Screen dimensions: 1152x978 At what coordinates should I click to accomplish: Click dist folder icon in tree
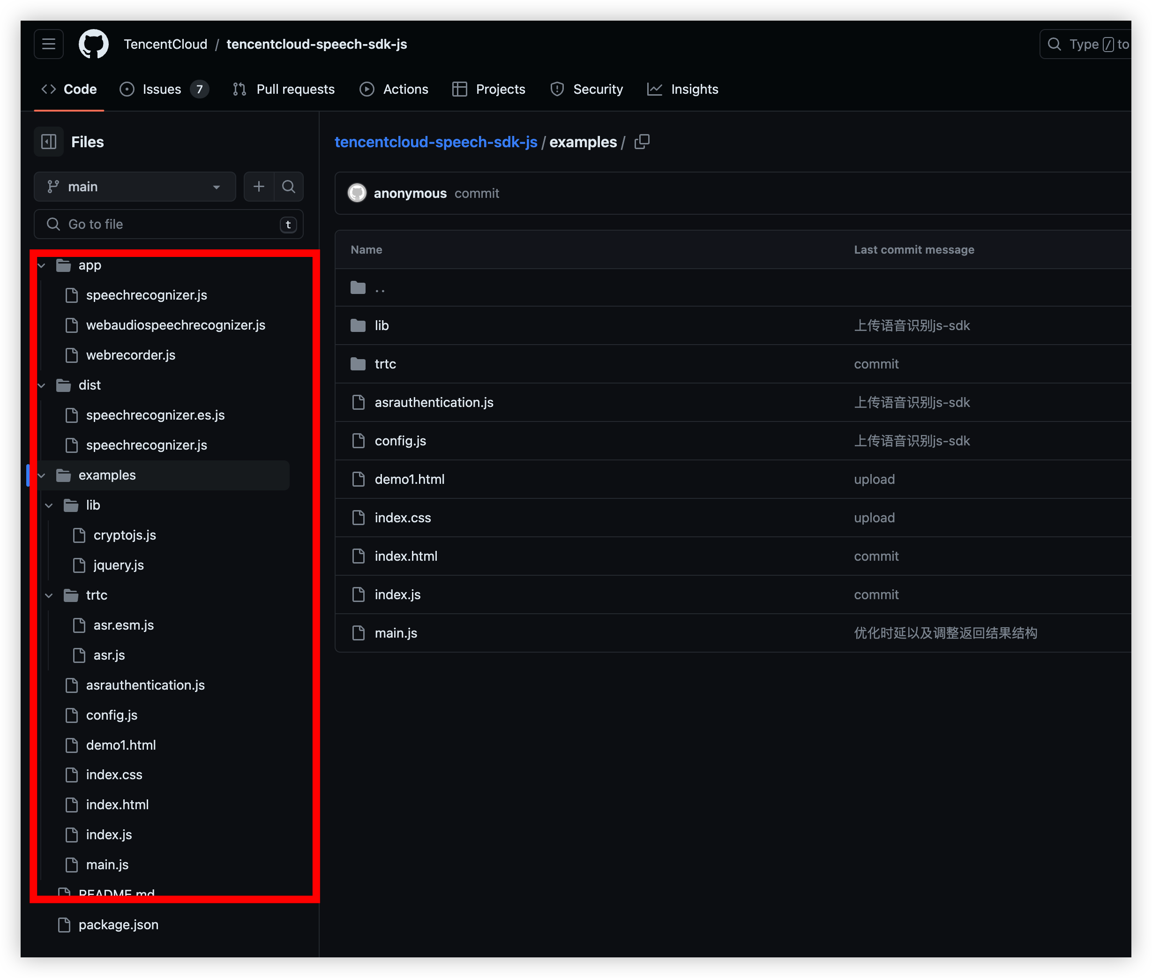[x=64, y=385]
